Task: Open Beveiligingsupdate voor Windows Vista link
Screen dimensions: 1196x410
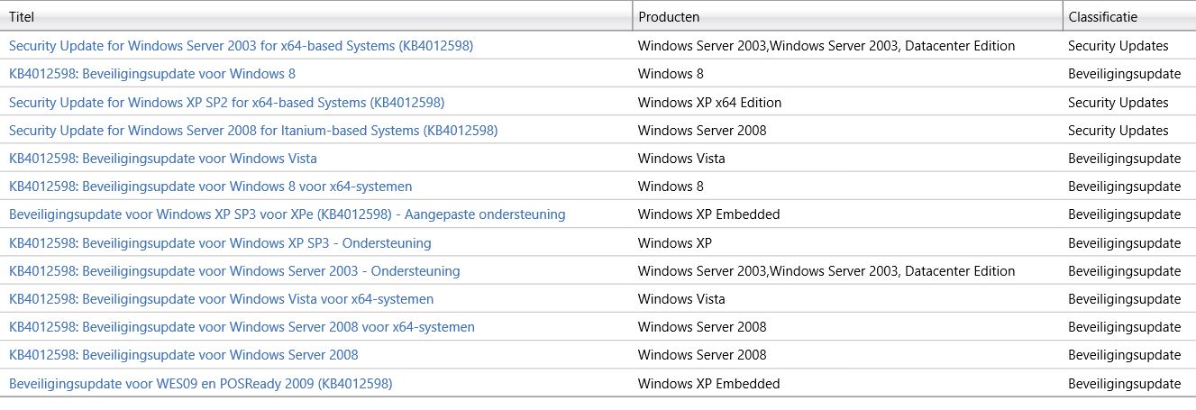Action: click(x=163, y=158)
